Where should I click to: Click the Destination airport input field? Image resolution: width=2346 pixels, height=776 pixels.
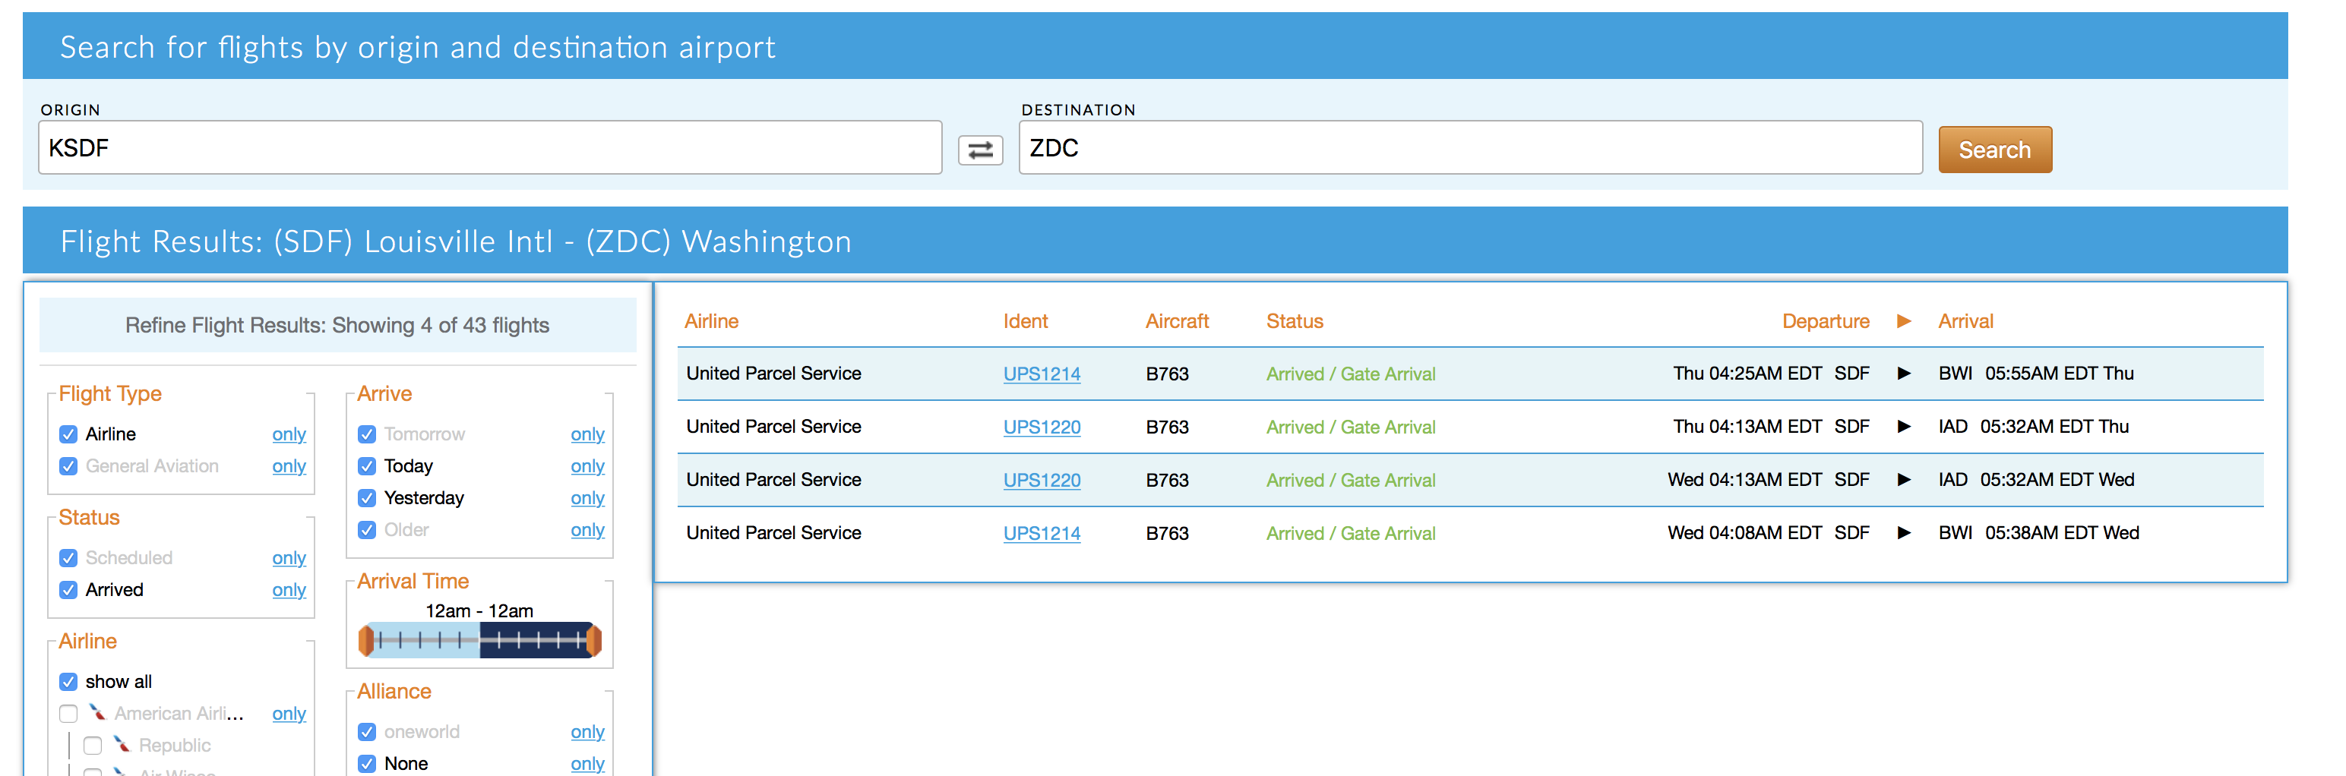tap(1469, 148)
